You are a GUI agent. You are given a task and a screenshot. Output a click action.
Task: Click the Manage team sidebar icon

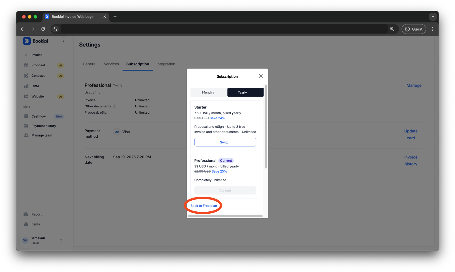(26, 135)
